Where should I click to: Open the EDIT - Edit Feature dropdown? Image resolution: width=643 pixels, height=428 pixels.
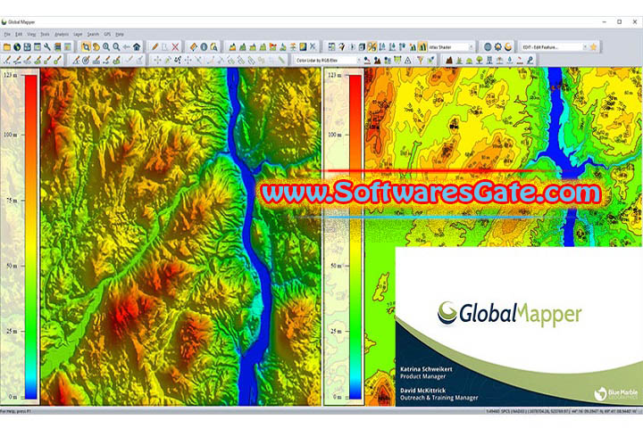[555, 47]
